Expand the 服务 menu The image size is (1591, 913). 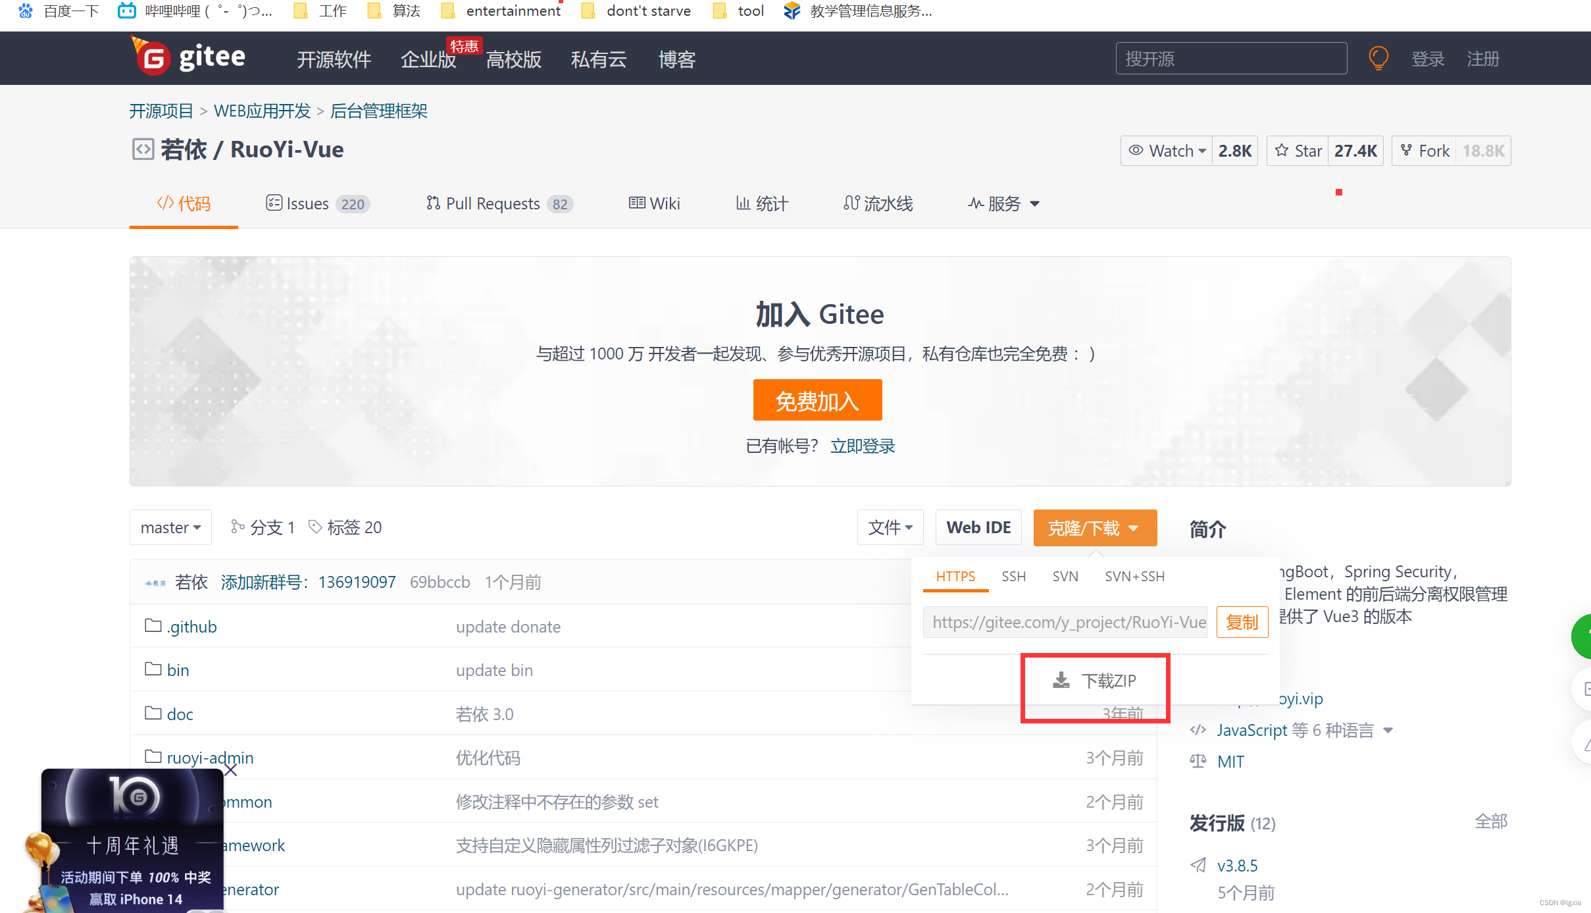(1003, 203)
